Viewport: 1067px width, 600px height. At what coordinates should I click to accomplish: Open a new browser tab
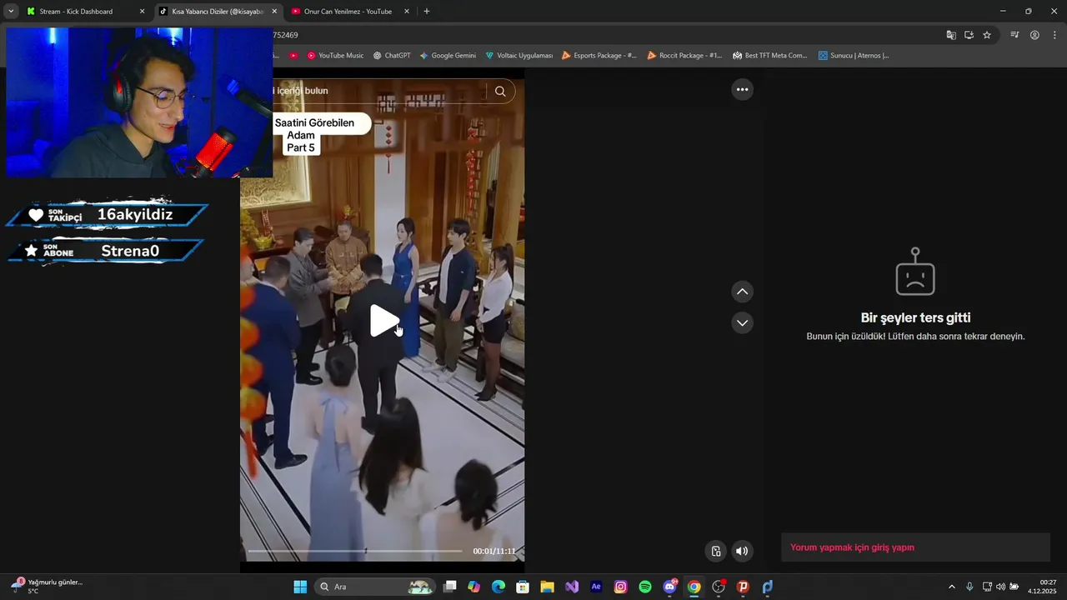(x=427, y=12)
